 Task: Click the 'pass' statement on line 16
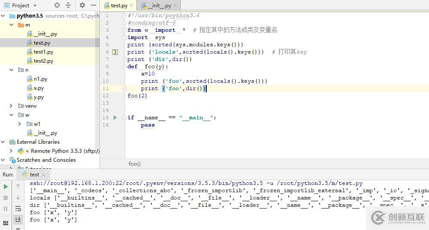point(148,125)
